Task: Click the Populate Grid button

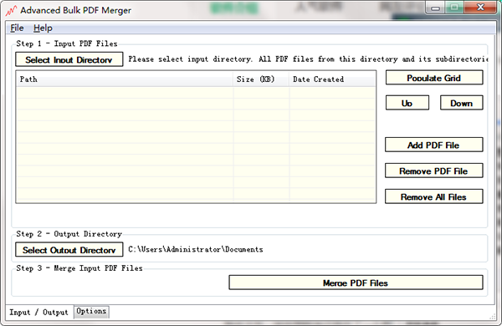Action: [434, 78]
